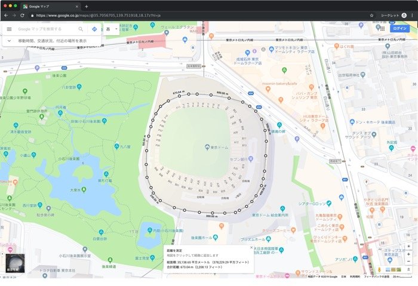Viewport: 418px width, 286px height.
Task: Click the 小石川後楽園 garden label
Action: click(x=69, y=159)
